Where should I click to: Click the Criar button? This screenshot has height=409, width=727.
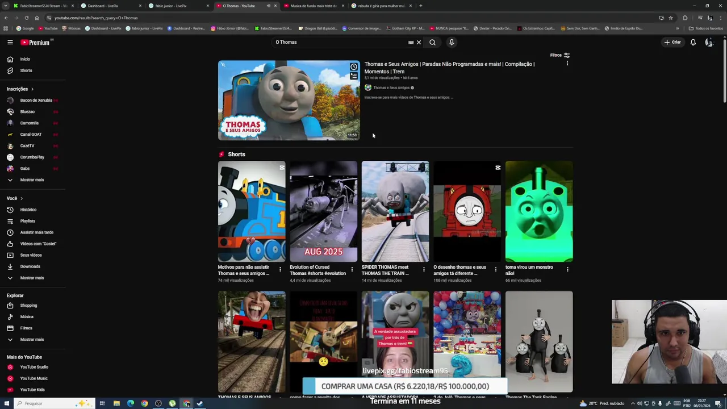click(672, 42)
